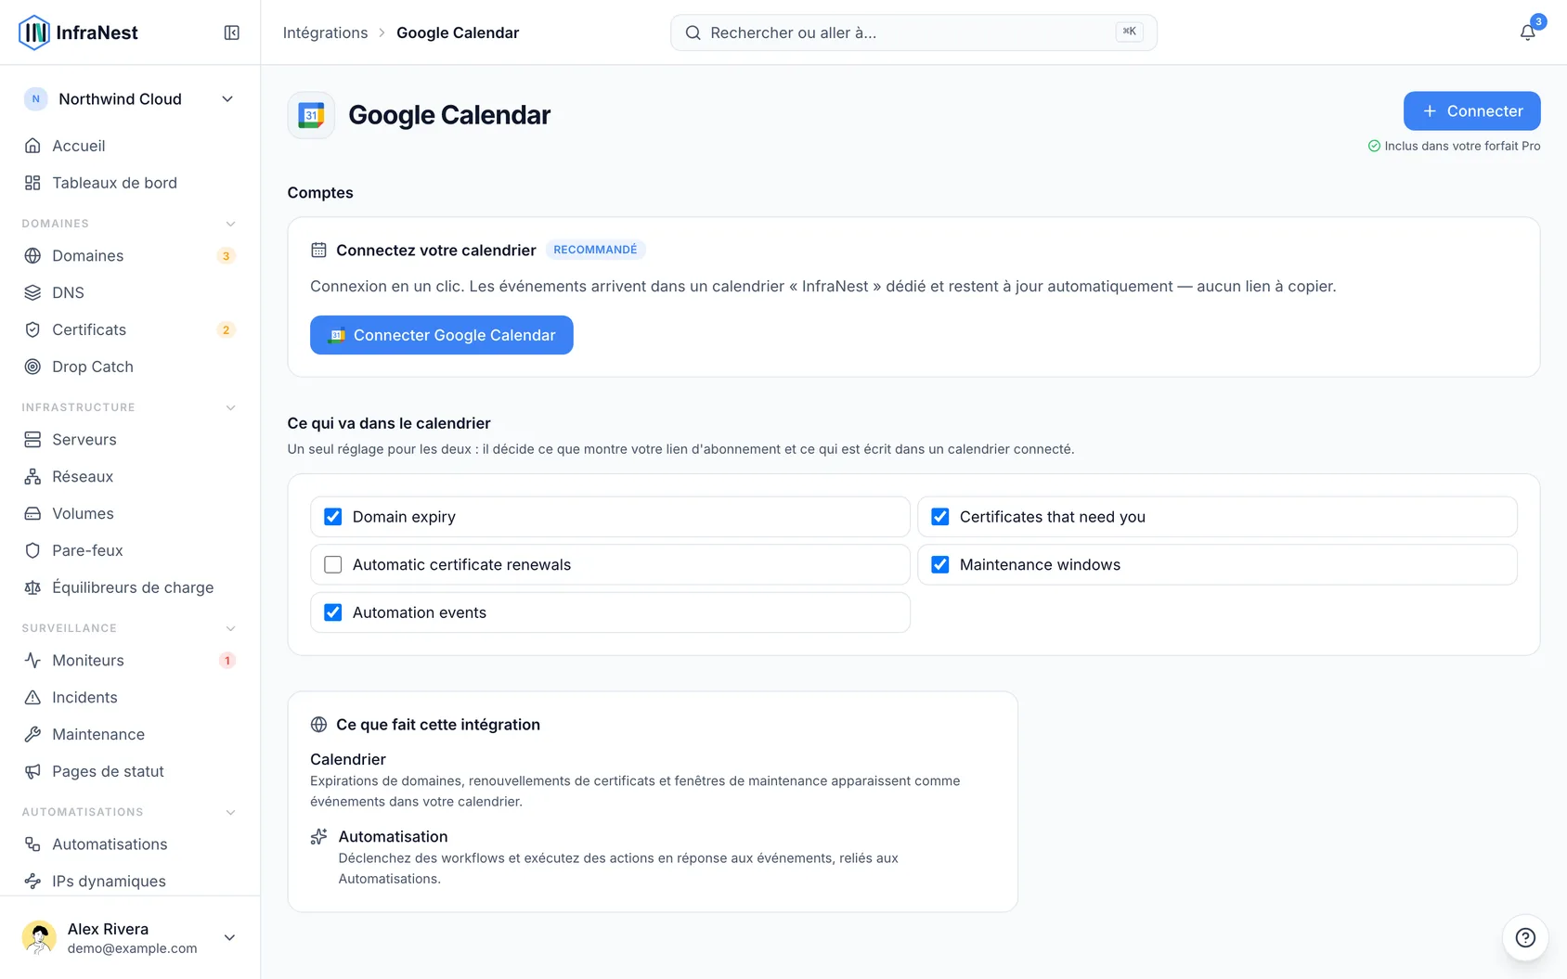Click the Accueil home icon
Viewport: 1567px width, 979px height.
point(32,146)
